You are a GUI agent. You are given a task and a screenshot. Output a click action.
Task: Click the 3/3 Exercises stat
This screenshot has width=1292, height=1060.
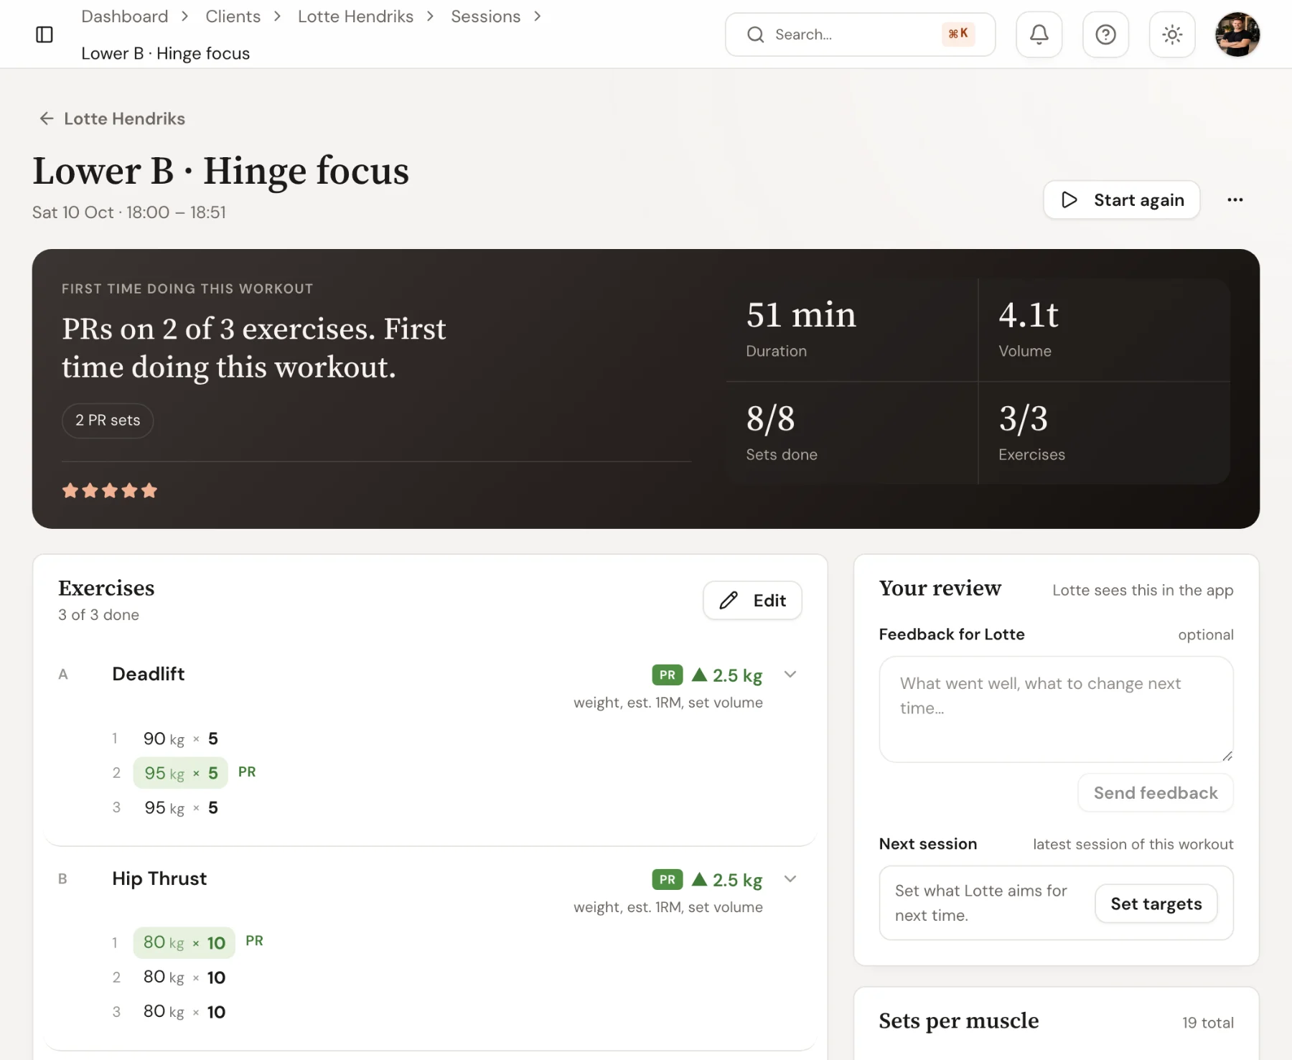coord(1104,433)
